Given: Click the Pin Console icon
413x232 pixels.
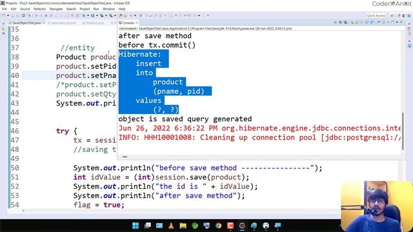Looking at the screenshot, I should tap(379, 22).
